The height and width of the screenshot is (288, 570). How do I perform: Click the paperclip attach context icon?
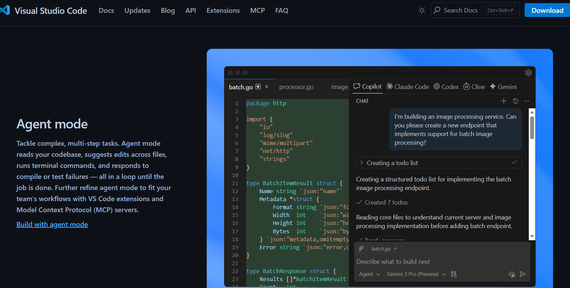(x=361, y=249)
